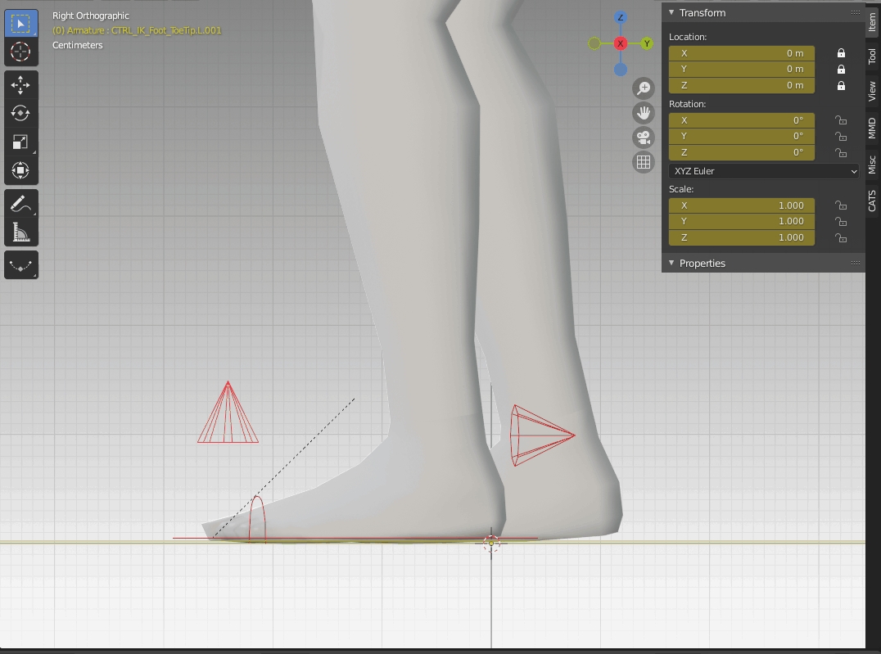This screenshot has width=881, height=654.
Task: Click the green Y axis on navigation gizmo
Action: click(x=647, y=43)
